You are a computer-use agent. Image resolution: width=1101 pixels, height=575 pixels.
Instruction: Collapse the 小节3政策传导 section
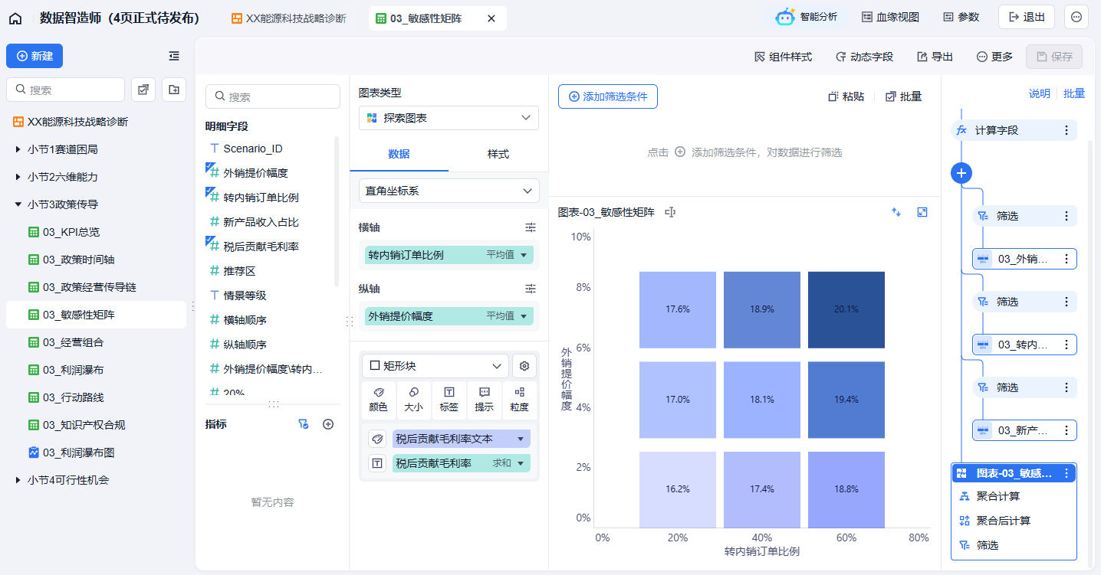pyautogui.click(x=18, y=204)
